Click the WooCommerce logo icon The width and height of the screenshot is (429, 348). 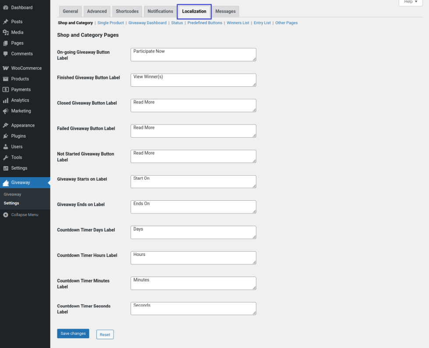6,68
